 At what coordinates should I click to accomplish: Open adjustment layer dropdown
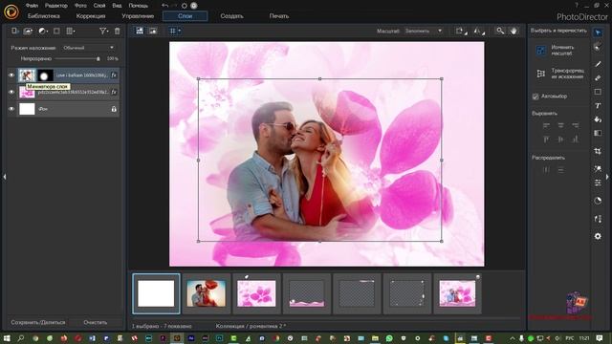(x=43, y=31)
